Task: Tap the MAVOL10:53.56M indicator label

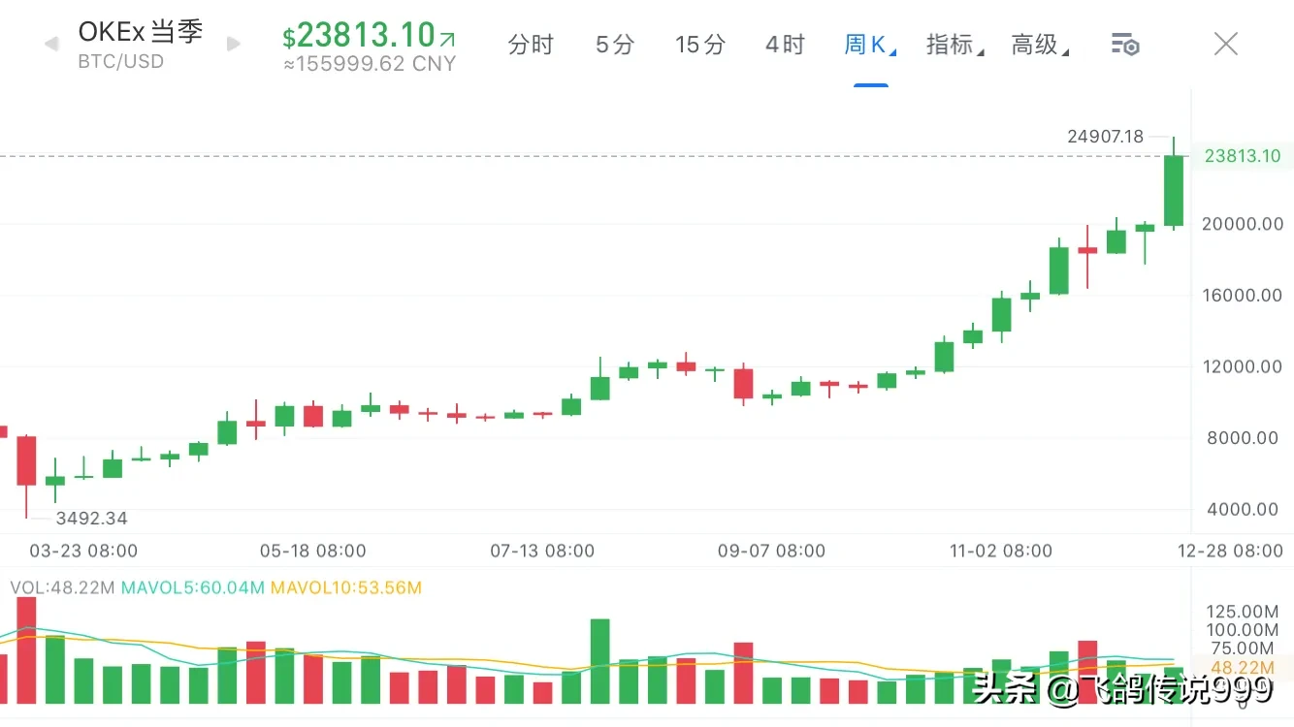Action: (x=346, y=587)
